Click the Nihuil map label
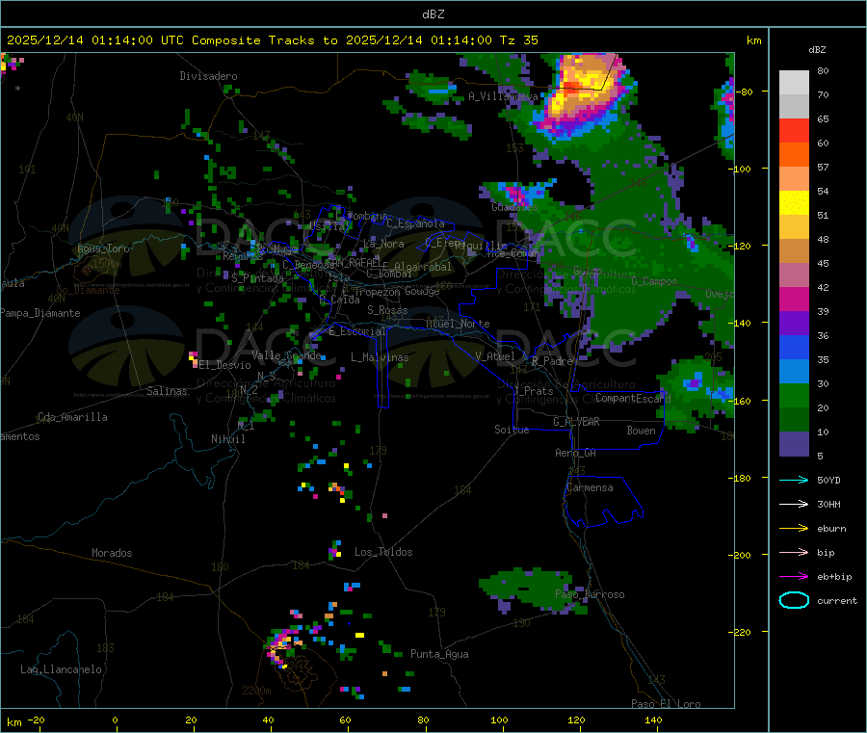 227,439
